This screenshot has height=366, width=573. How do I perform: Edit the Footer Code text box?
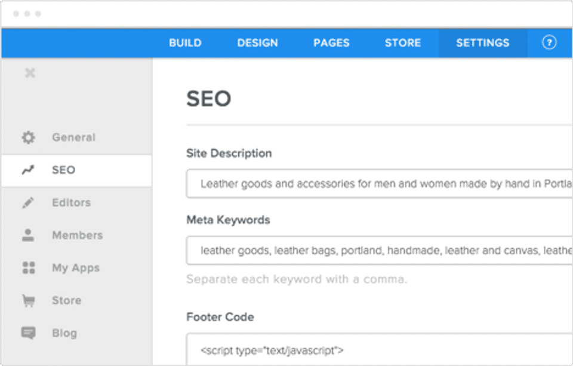pyautogui.click(x=380, y=349)
